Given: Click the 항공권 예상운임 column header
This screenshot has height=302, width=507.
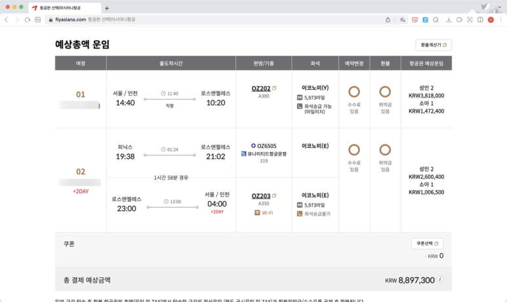Looking at the screenshot, I should point(426,64).
